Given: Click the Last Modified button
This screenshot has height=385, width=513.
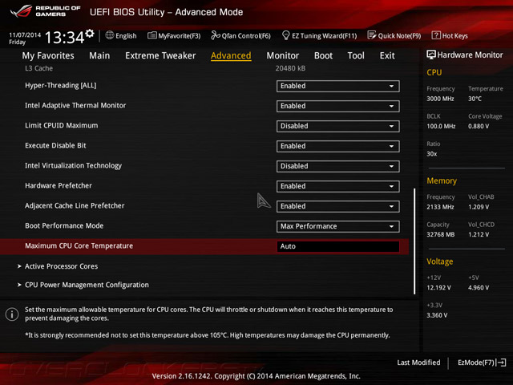Looking at the screenshot, I should click(418, 363).
